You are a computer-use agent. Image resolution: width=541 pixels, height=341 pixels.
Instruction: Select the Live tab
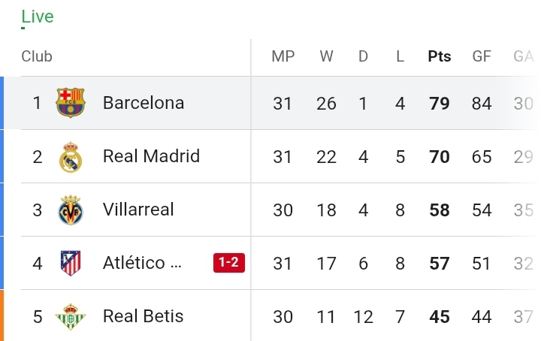(x=38, y=17)
